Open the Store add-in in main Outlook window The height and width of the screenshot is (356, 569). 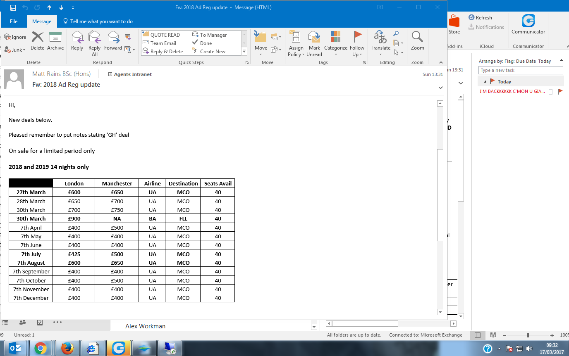(454, 26)
